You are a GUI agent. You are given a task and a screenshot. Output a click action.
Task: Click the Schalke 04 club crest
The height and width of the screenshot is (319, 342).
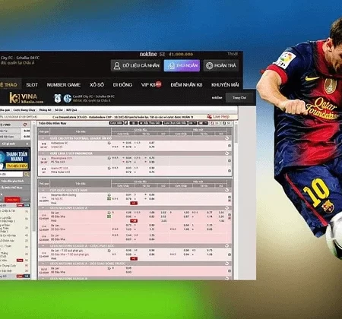point(68,98)
